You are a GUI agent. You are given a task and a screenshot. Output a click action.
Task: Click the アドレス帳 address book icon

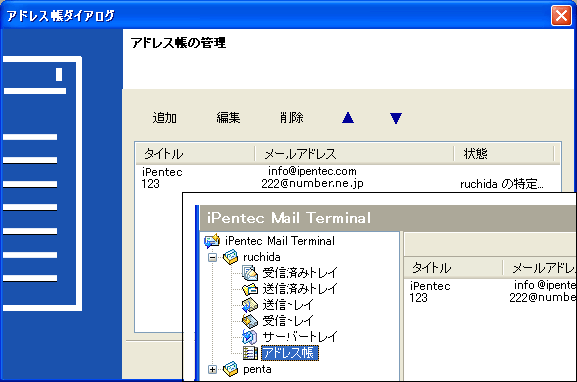click(250, 353)
